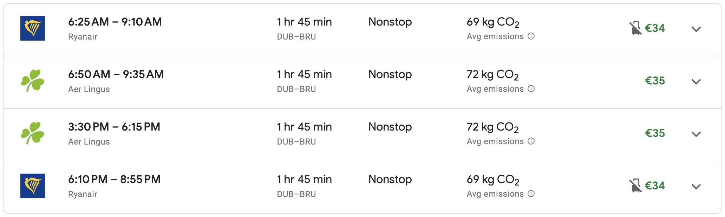Select the €34 price on 6:25 AM flight

(655, 28)
